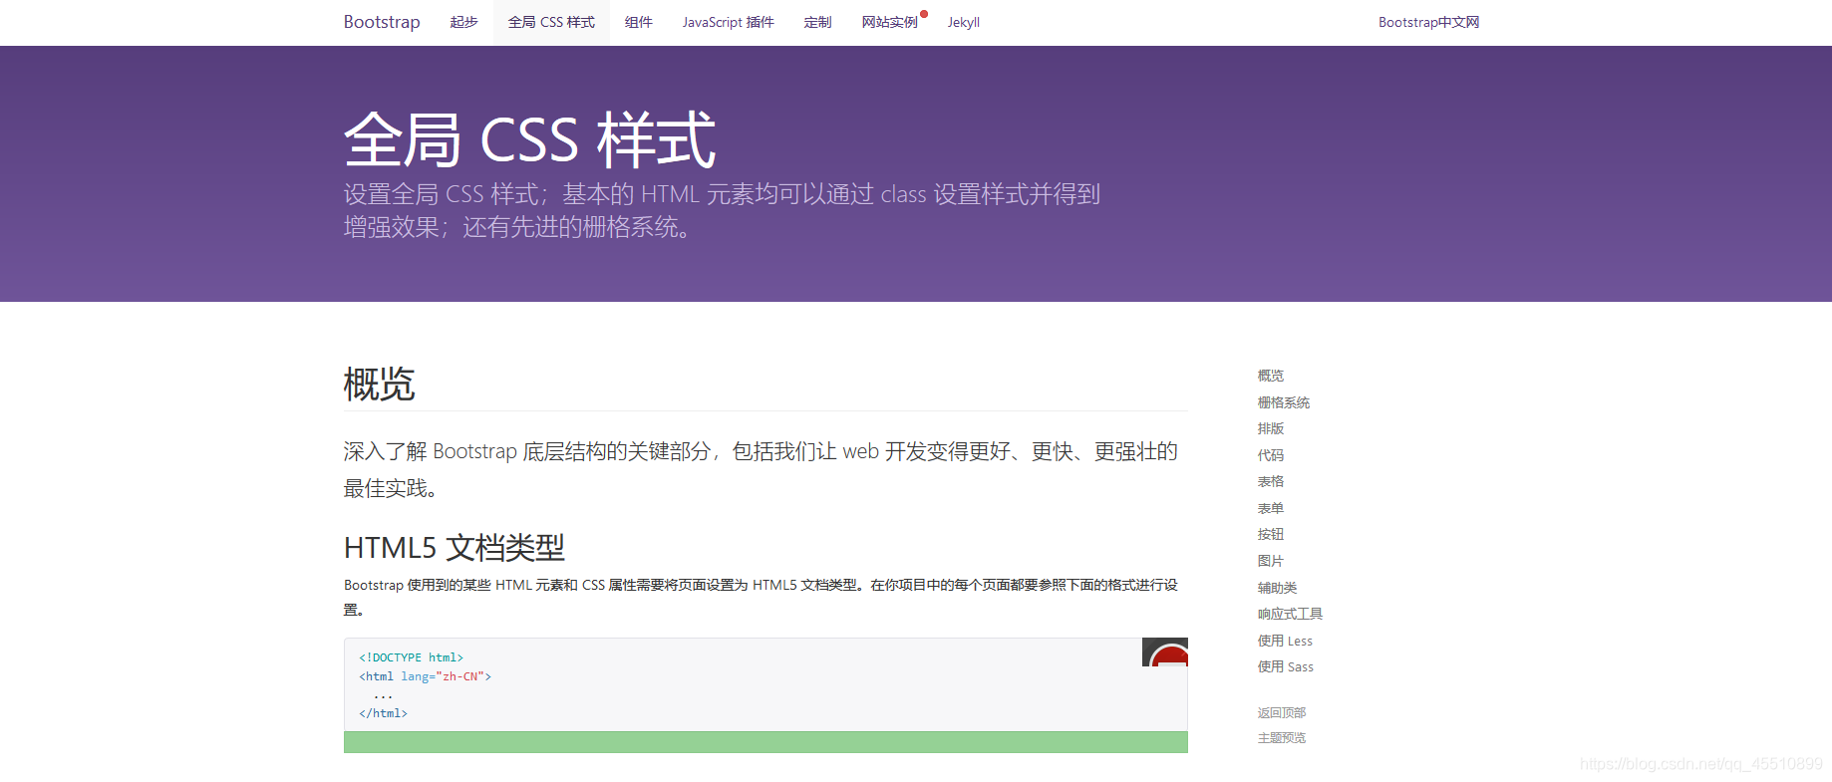Click 使用 Sass sidebar link
This screenshot has width=1832, height=782.
(1285, 666)
